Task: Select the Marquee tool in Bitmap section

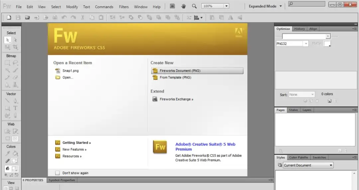Action: (7, 63)
